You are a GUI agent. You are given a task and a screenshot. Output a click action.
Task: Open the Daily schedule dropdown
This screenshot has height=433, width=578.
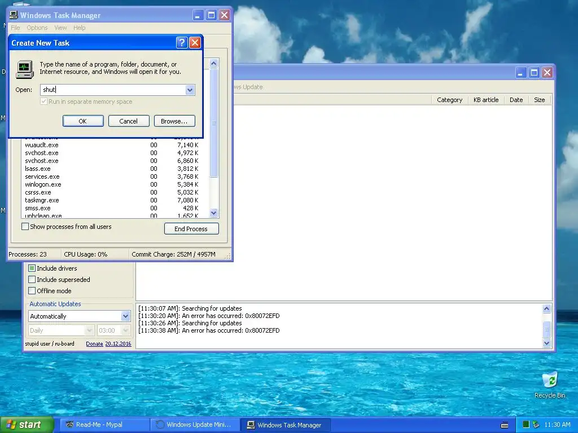click(89, 330)
